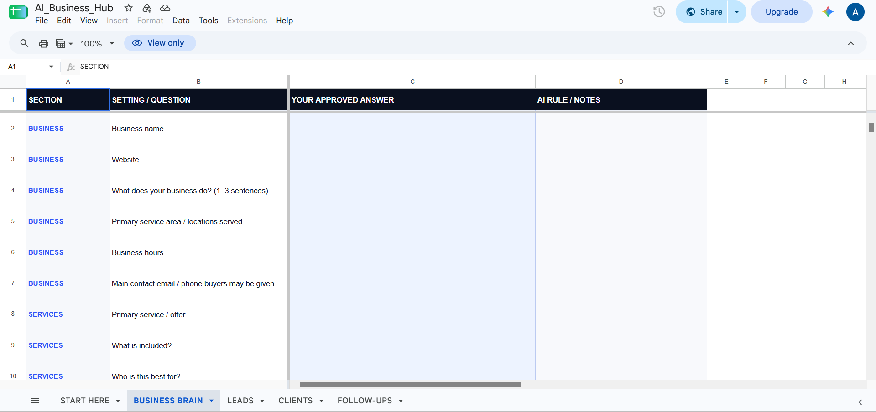Select the empty approved answer cell for Website
Image resolution: width=876 pixels, height=412 pixels.
click(x=412, y=160)
